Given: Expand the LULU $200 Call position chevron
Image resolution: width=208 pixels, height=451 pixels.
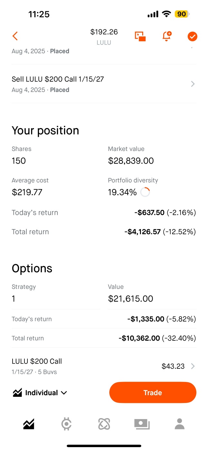Looking at the screenshot, I should pyautogui.click(x=193, y=366).
